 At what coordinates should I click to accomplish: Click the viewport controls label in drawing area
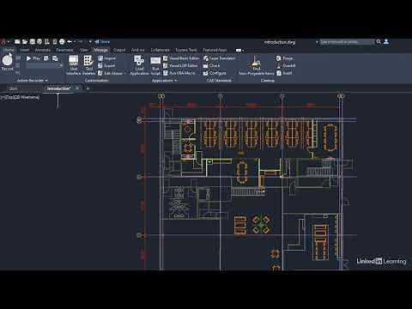pos(20,97)
